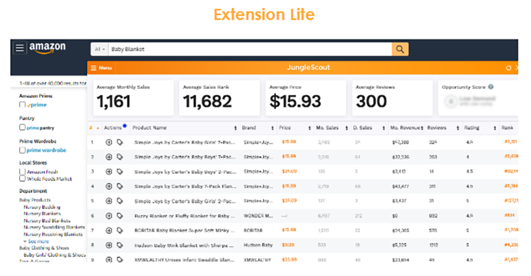Click the tag icon in row 4
This screenshot has height=276, width=531.
(x=120, y=186)
